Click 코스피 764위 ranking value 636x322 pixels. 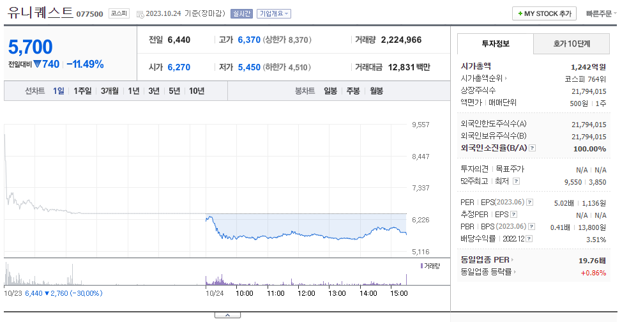[586, 79]
